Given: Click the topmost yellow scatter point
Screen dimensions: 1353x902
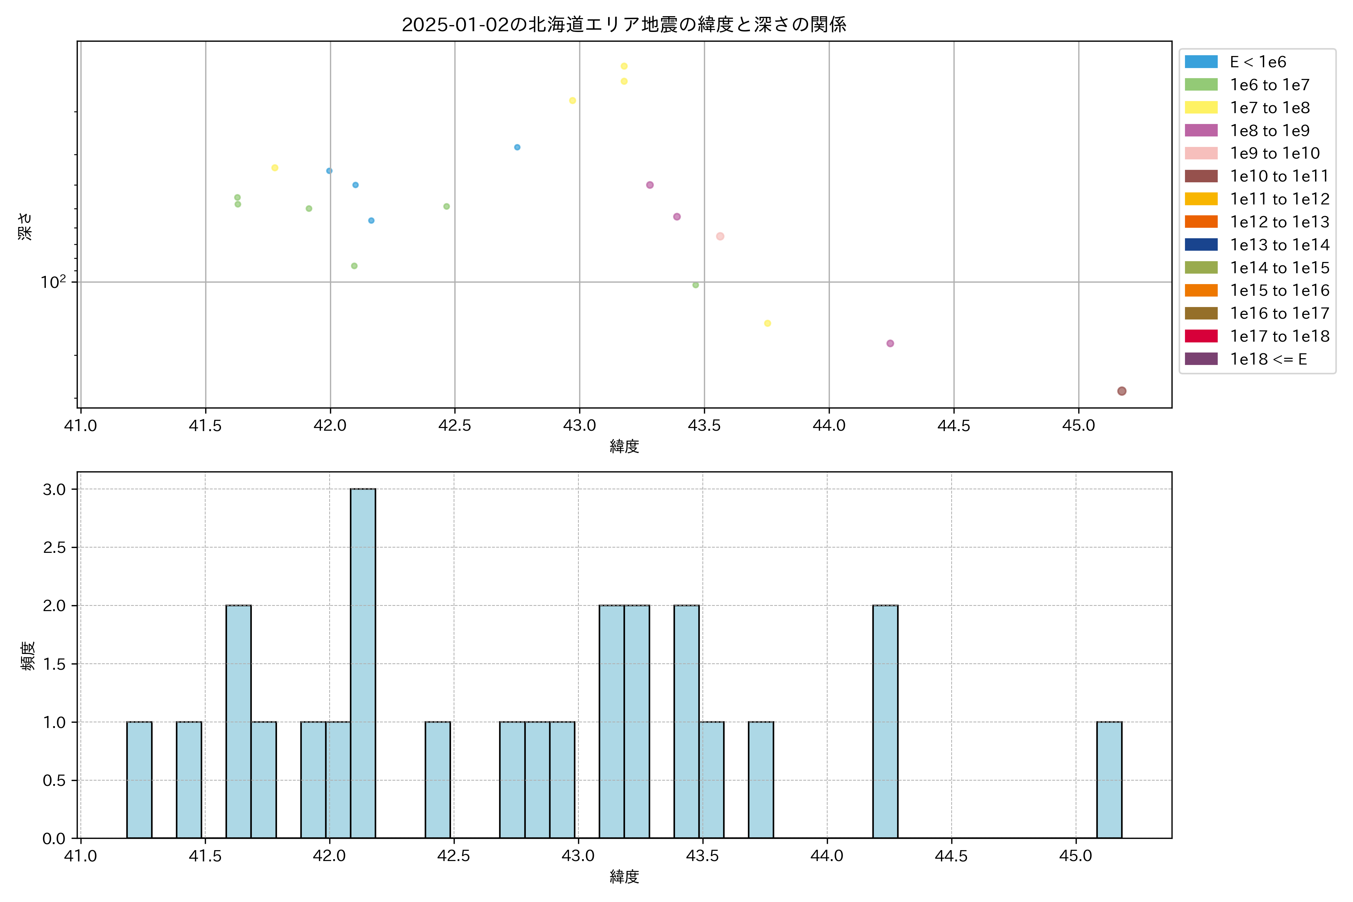Looking at the screenshot, I should [x=624, y=66].
